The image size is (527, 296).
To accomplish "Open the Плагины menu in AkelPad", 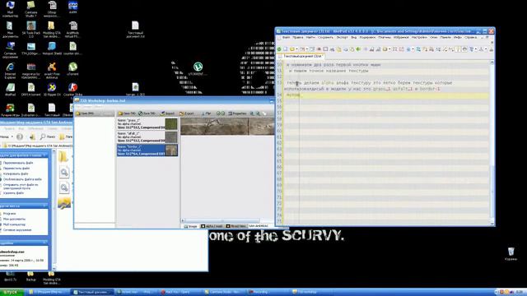I will pyautogui.click(x=385, y=38).
